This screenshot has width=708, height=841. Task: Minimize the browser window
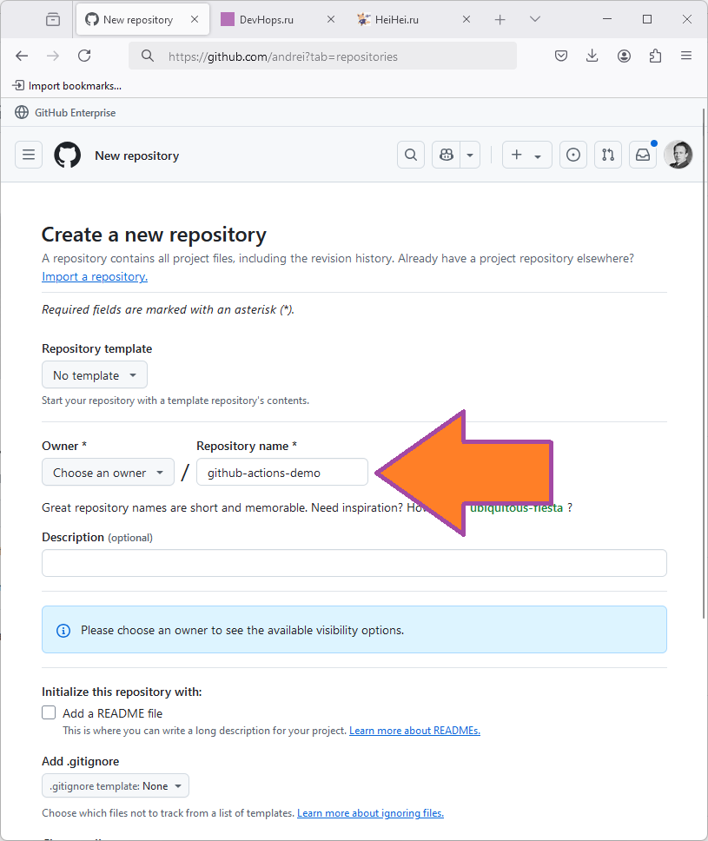[607, 19]
